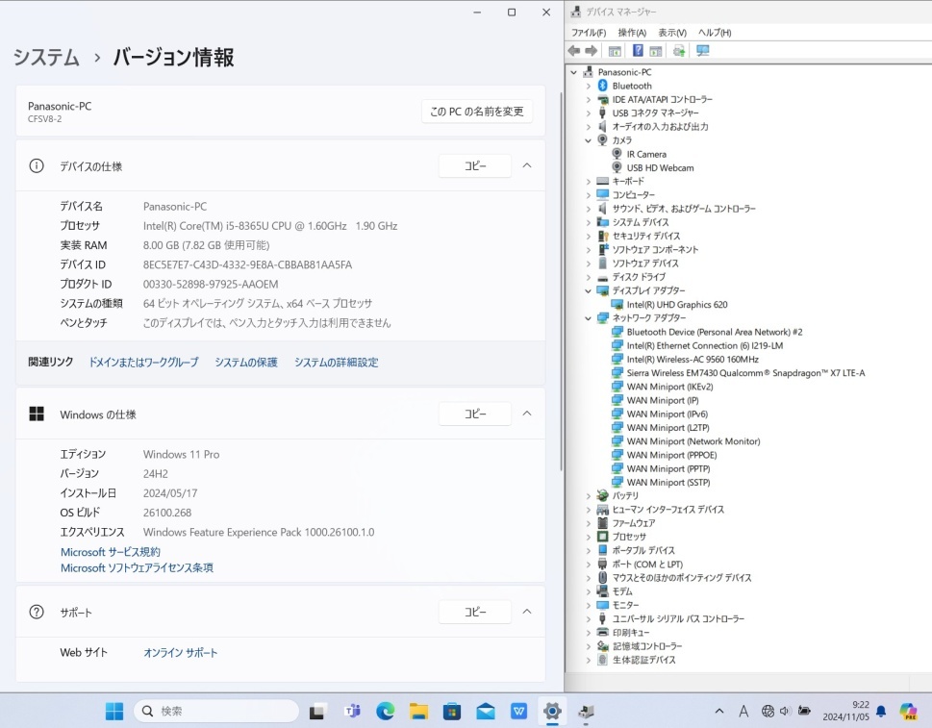Click the taskbar 検索 search box
The height and width of the screenshot is (728, 932).
(216, 711)
